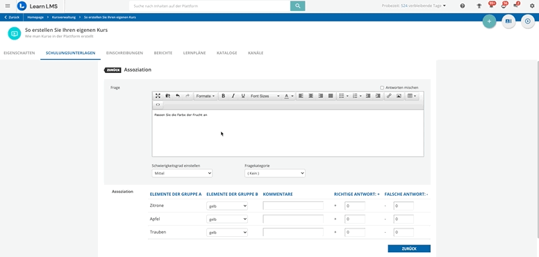
Task: Click the round plus add button
Action: click(489, 22)
